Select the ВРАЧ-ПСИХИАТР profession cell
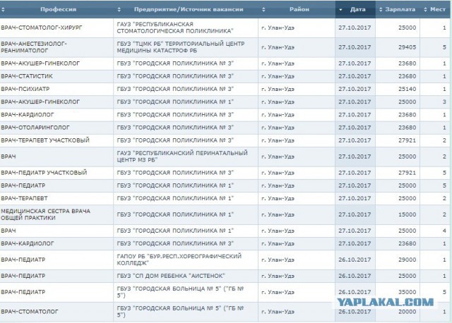 (56, 90)
